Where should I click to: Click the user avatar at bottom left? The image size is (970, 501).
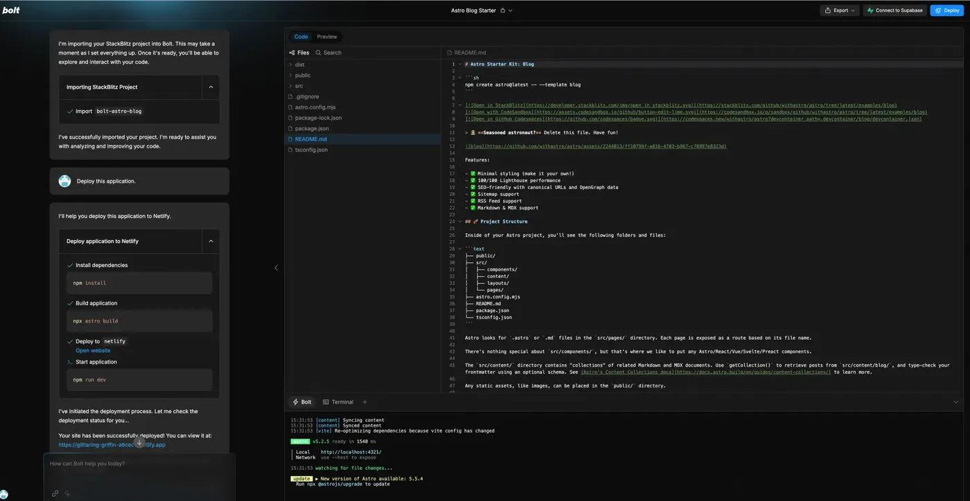point(4,495)
